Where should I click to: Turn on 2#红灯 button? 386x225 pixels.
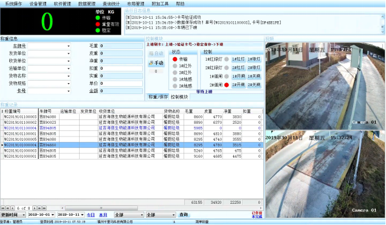[x=238, y=67]
